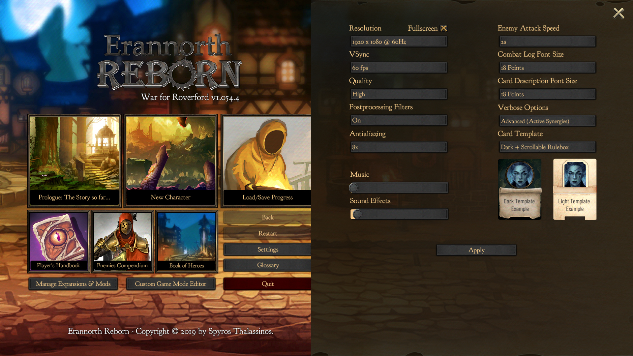This screenshot has height=356, width=633.
Task: Open Load/Save Progress tile
Action: tap(267, 161)
